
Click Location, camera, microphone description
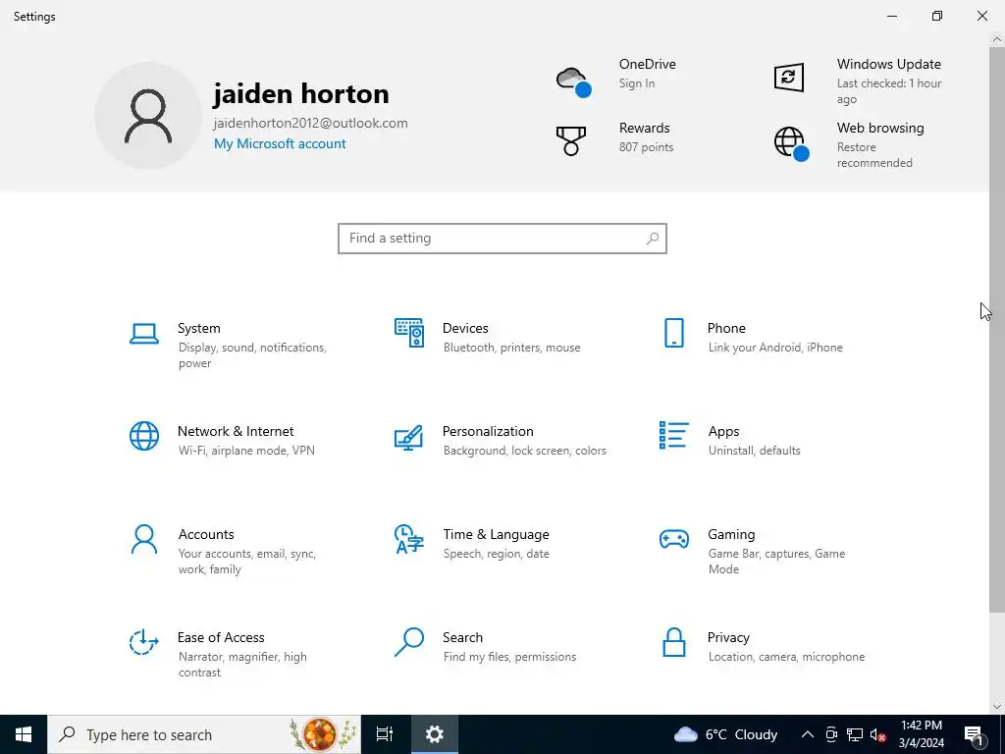[x=786, y=657]
